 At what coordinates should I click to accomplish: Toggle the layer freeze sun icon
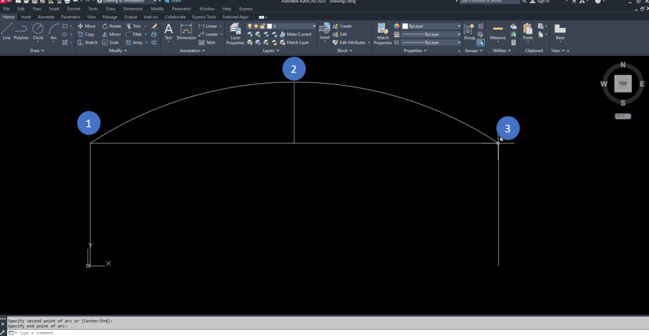tap(256, 26)
